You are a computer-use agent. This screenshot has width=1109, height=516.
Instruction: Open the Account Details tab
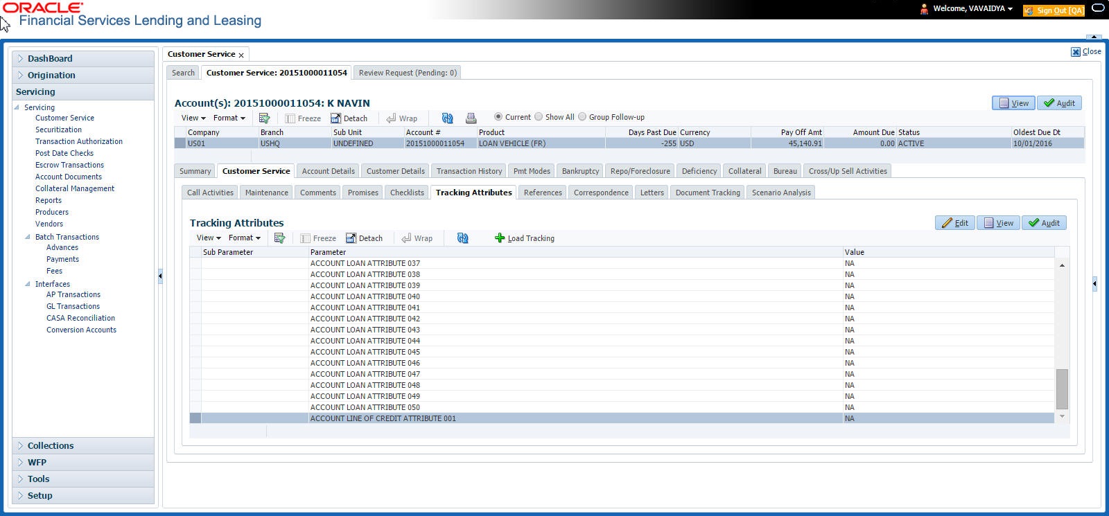pos(329,171)
